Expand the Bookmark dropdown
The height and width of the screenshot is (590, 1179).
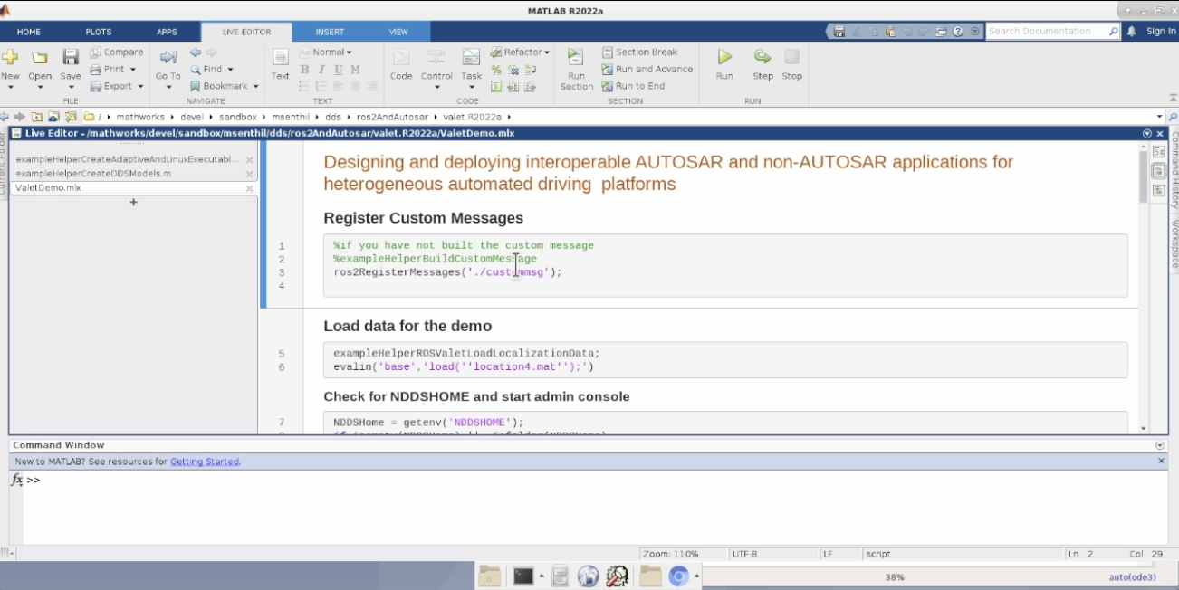click(x=255, y=87)
